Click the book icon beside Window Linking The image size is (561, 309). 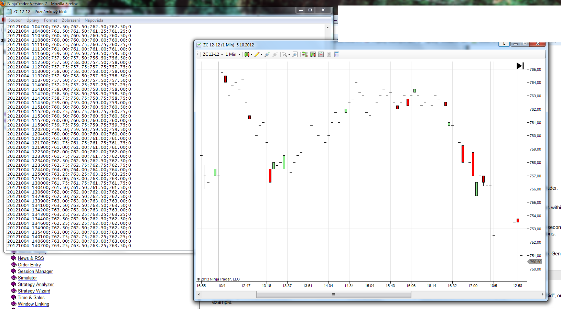pos(14,304)
